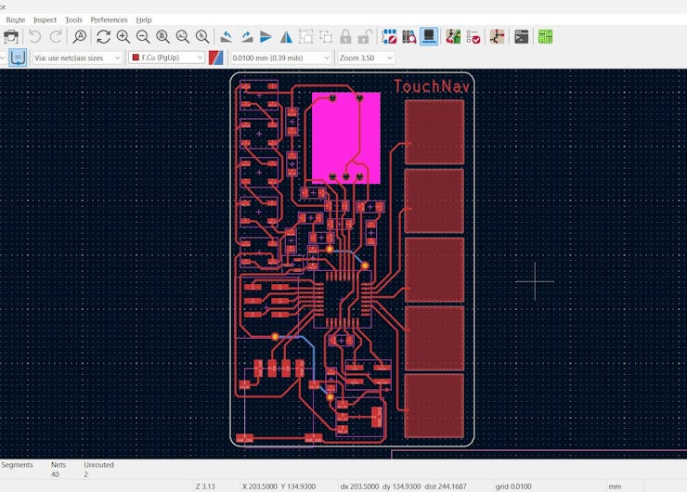Click the Zoom In magnifier icon

(123, 37)
